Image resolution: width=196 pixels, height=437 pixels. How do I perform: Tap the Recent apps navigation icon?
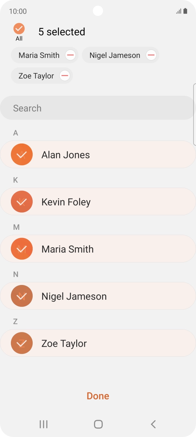coord(44,424)
